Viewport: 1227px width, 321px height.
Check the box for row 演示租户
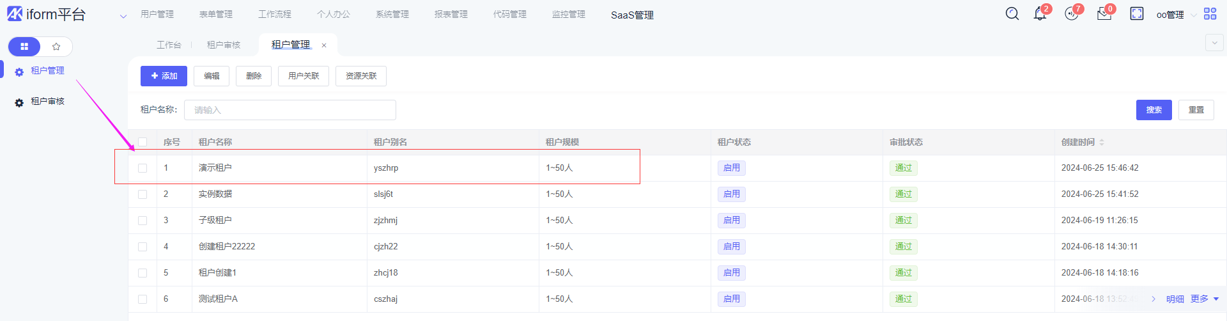click(x=143, y=168)
